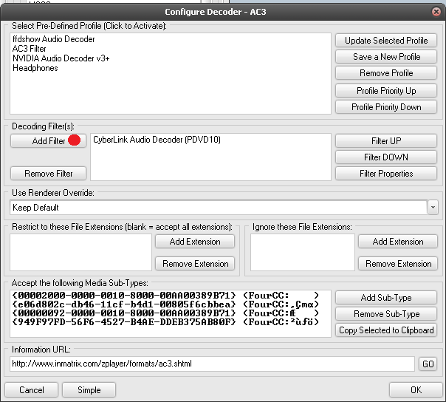Select ffdshow Audio Decoder profile
This screenshot has height=402, width=446.
click(53, 39)
